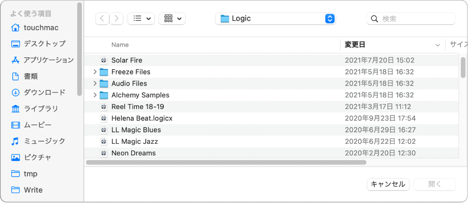Select the Music note icon in sidebar
The width and height of the screenshot is (468, 203).
pos(15,141)
